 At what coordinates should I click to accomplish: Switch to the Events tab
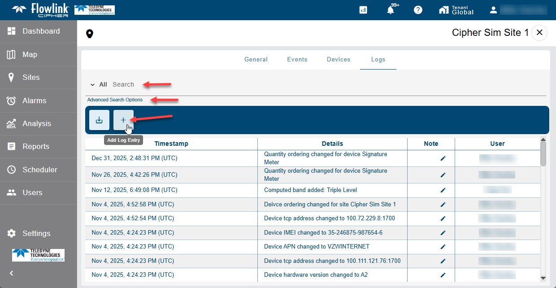(297, 59)
